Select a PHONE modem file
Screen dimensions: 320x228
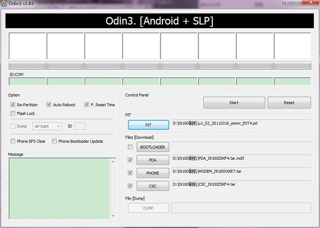[x=153, y=173]
